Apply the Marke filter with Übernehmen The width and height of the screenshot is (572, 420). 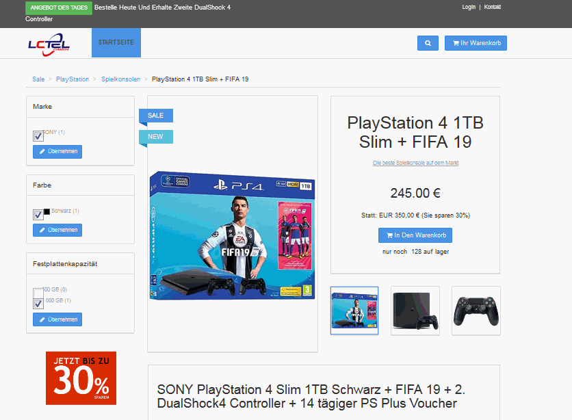(57, 151)
